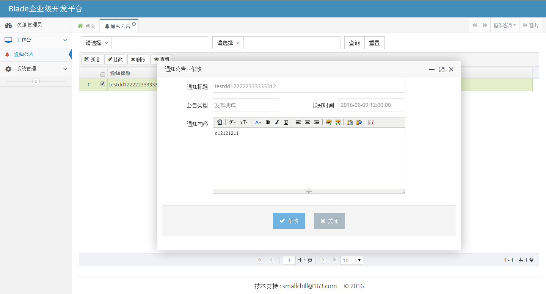Focus the 通知时间 date field
This screenshot has height=294, width=546.
pyautogui.click(x=372, y=105)
